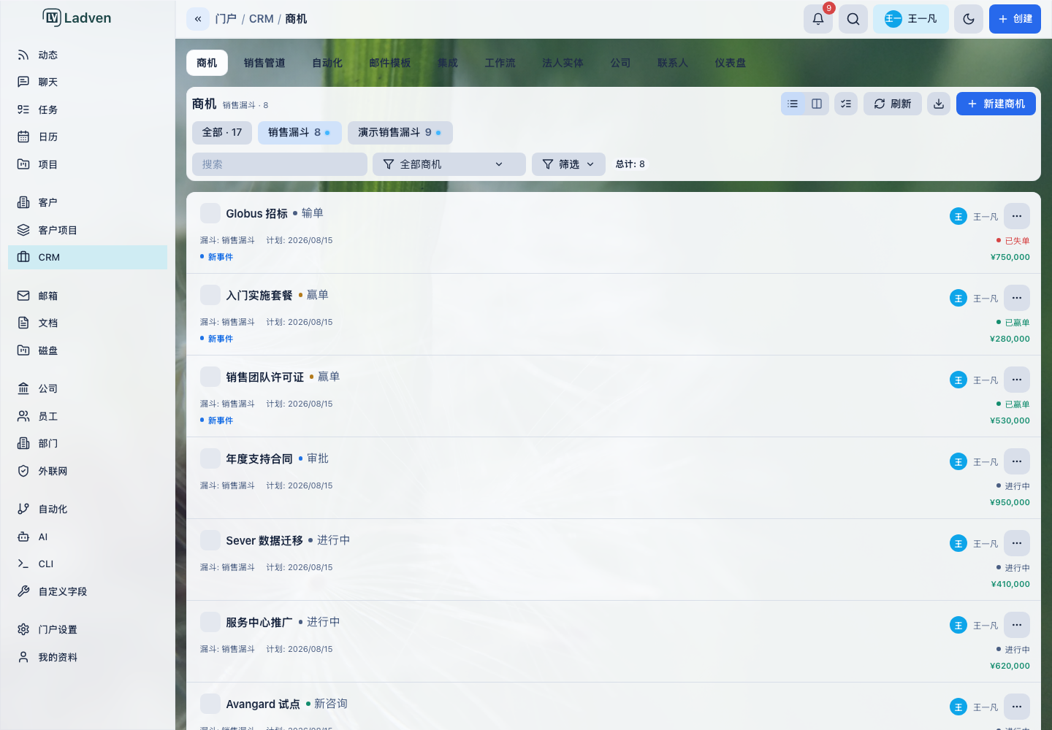Switch to kanban column view icon
The width and height of the screenshot is (1052, 730).
[817, 104]
